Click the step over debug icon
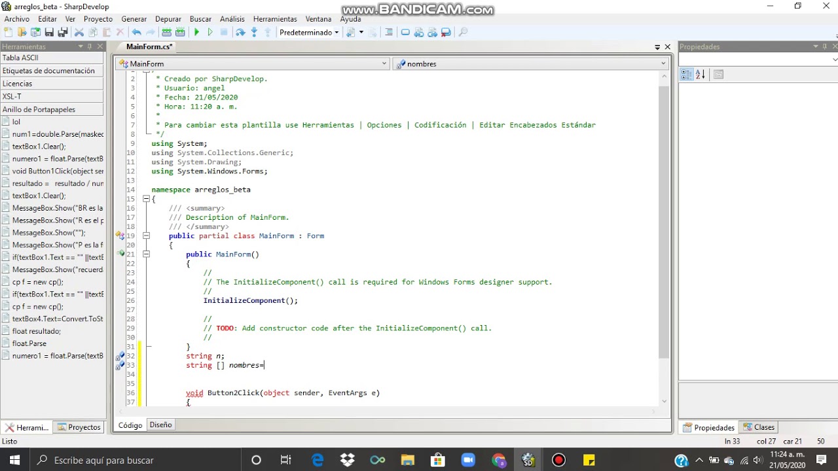This screenshot has width=838, height=471. pyautogui.click(x=240, y=32)
